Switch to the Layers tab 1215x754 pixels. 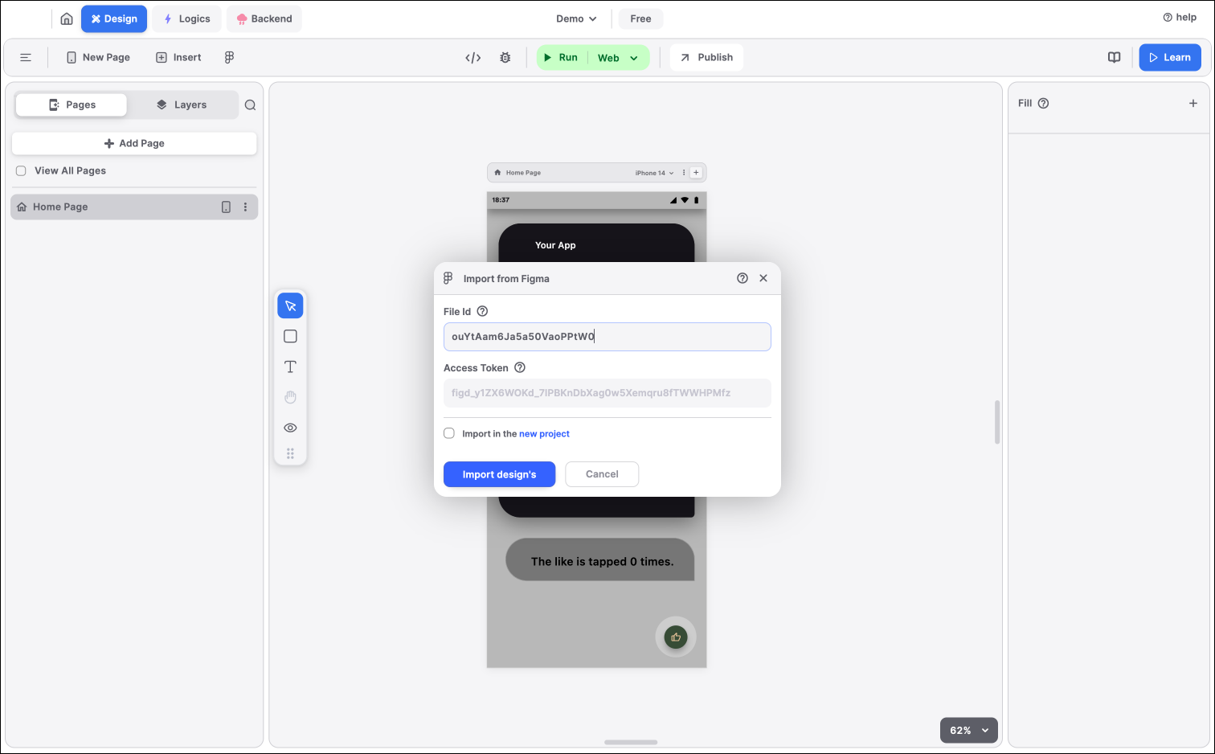pos(182,104)
